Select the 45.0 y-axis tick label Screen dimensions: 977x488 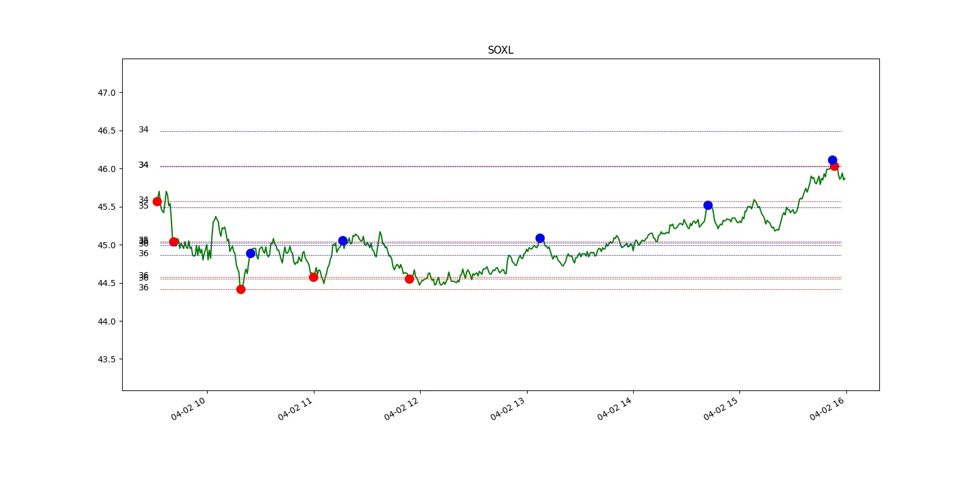click(106, 245)
